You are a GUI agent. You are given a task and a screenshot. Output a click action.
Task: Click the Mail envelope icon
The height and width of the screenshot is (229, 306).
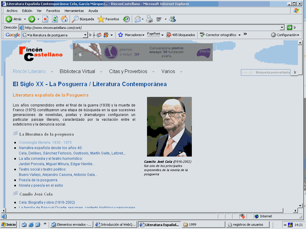point(137,19)
